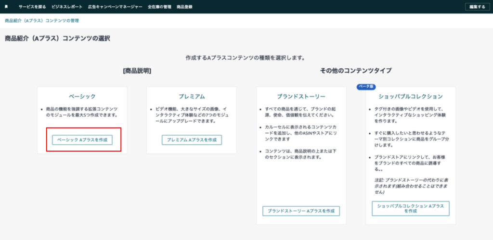493x240 pixels.
Task: Go to 全在庫の管理 in the top bar
Action: pyautogui.click(x=159, y=7)
